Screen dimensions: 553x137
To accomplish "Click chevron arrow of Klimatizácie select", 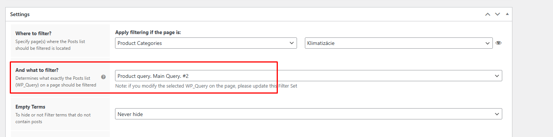I will click(487, 43).
